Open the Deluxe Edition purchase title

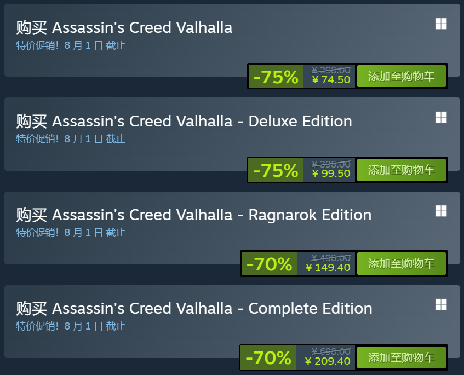pyautogui.click(x=184, y=121)
